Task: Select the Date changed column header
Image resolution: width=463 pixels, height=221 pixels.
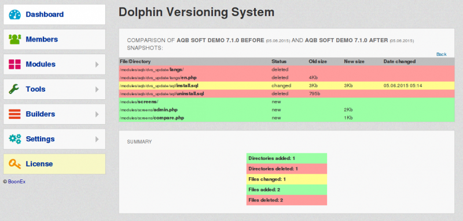Action: (x=399, y=62)
